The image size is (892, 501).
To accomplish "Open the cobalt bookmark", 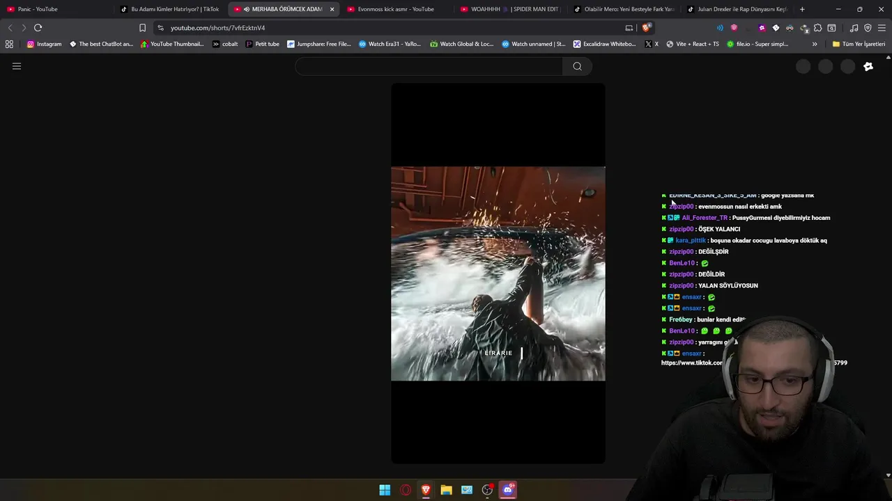I will tap(225, 44).
